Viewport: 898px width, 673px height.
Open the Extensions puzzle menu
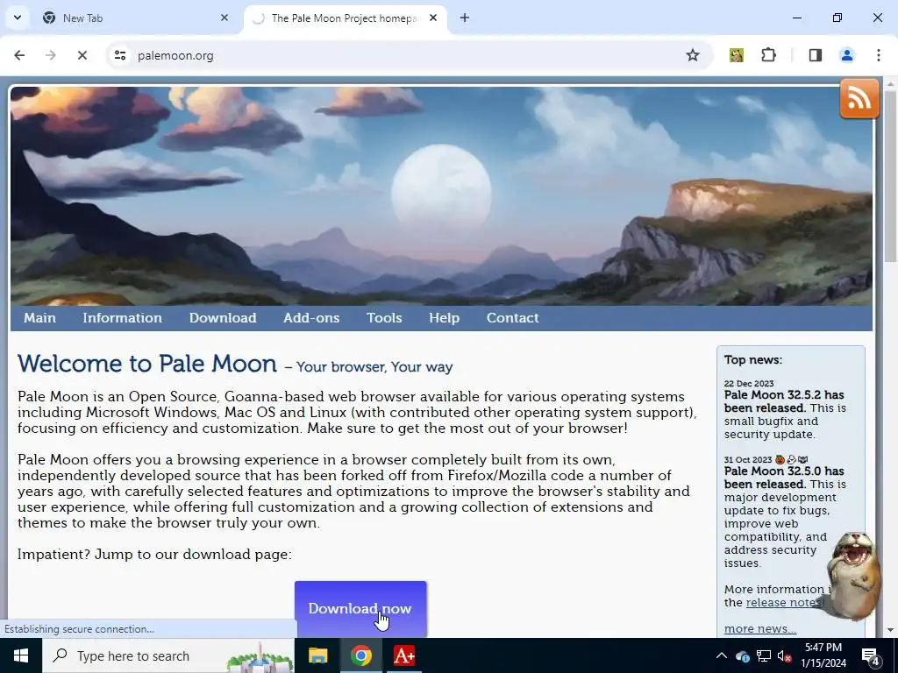[768, 55]
